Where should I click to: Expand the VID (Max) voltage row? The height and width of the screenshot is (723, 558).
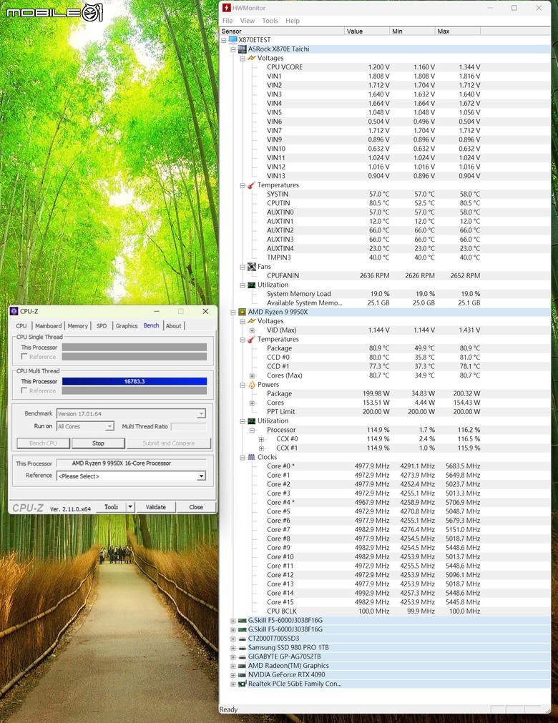pos(252,330)
